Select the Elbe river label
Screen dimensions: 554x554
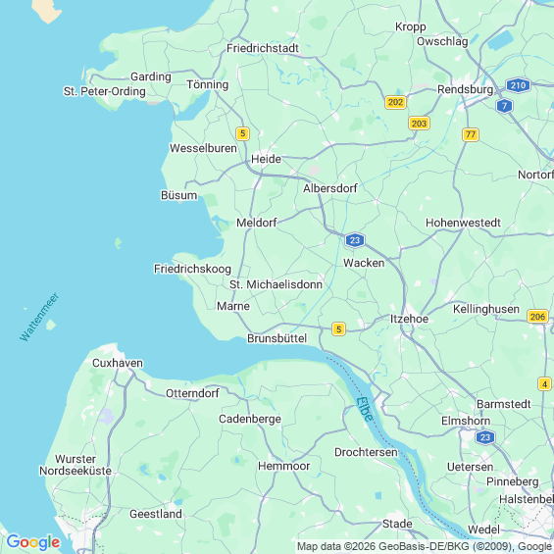tap(365, 409)
